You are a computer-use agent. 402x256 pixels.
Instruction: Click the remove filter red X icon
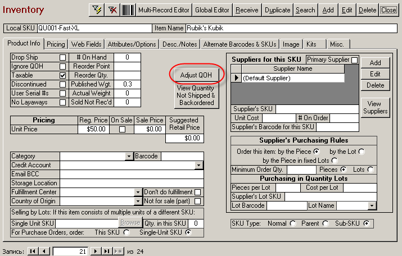click(x=112, y=10)
